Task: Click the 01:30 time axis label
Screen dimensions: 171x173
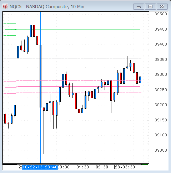Action: pyautogui.click(x=83, y=167)
